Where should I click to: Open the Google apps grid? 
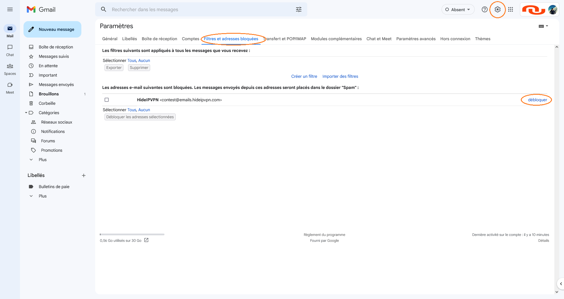tap(511, 9)
